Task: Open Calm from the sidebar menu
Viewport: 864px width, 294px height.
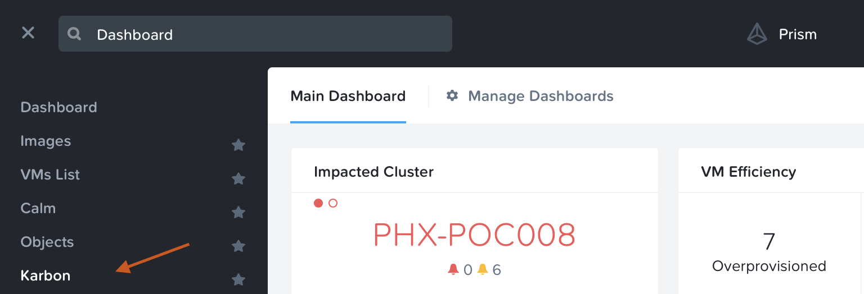Action: tap(38, 208)
